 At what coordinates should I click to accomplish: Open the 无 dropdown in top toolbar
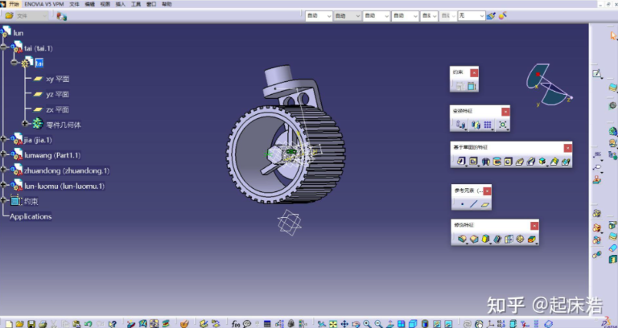coord(472,16)
